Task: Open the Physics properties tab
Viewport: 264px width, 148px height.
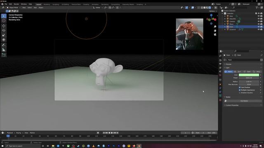Action: coord(220,88)
